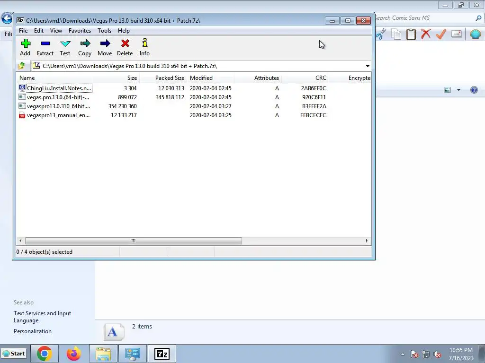Sort by the Encrypted column header
This screenshot has width=485, height=363.
point(350,78)
